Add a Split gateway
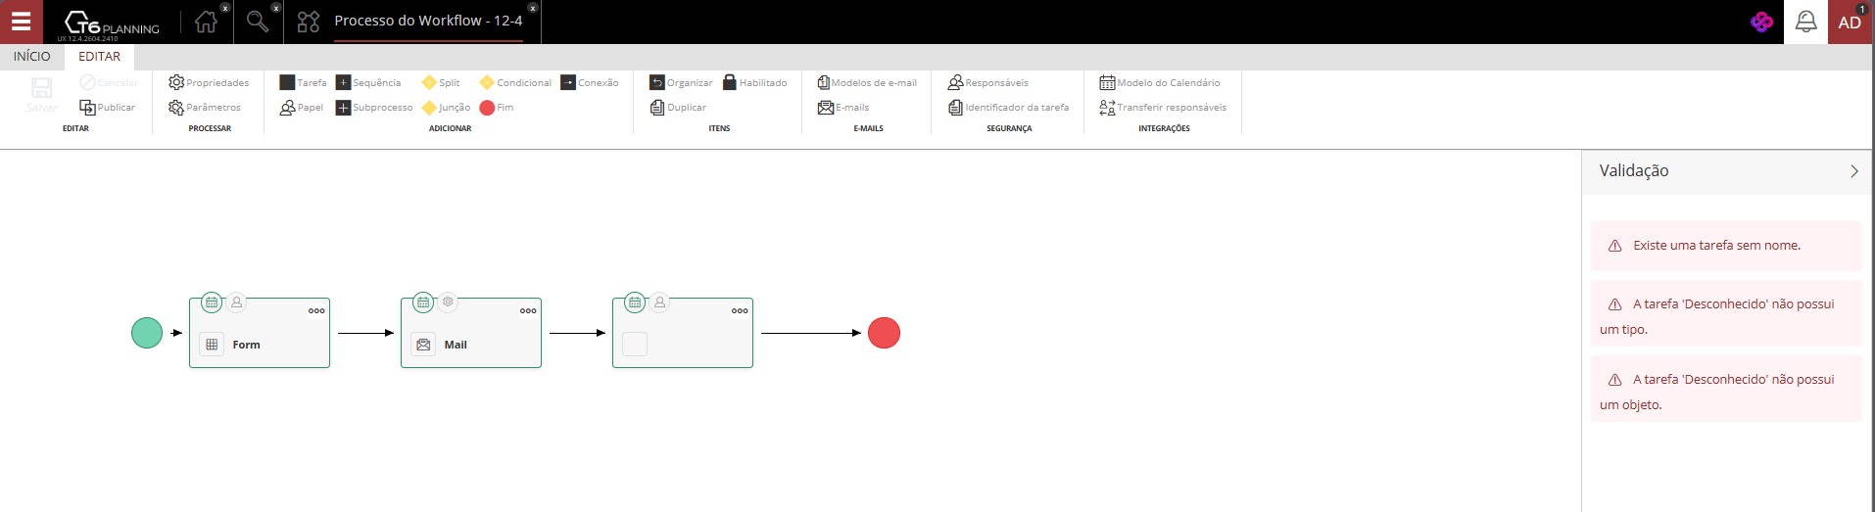The image size is (1875, 512). (441, 83)
